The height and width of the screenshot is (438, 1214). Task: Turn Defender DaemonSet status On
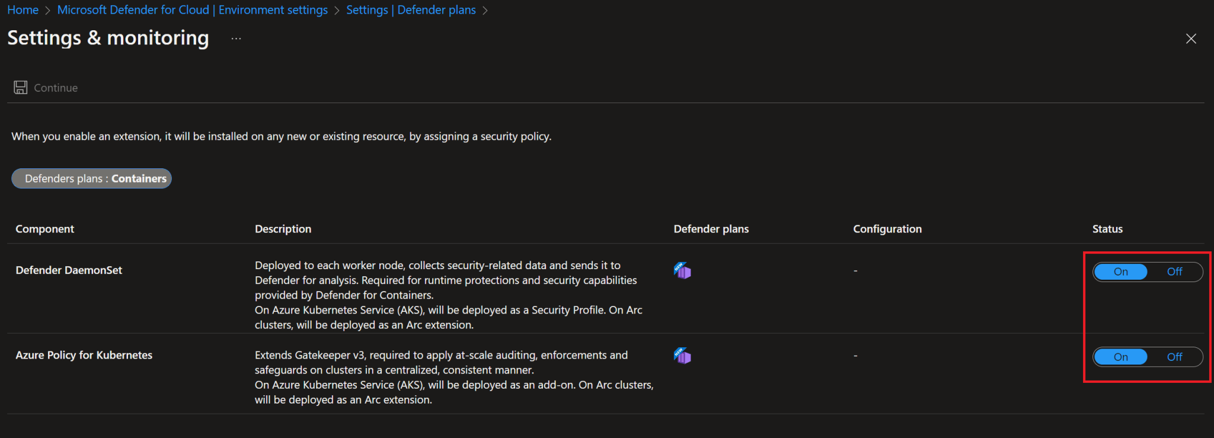point(1120,271)
